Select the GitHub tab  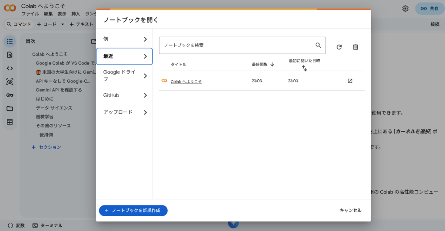pyautogui.click(x=124, y=95)
